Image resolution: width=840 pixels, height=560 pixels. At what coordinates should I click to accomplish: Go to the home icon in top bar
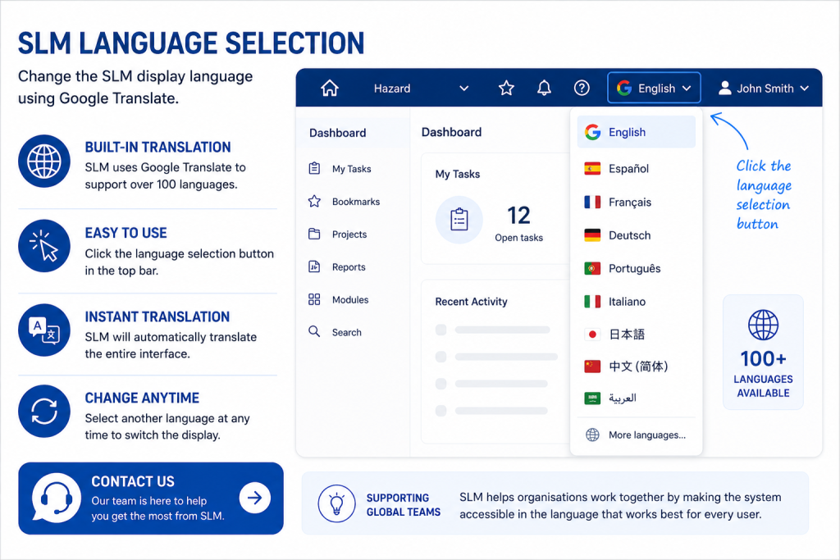click(x=330, y=88)
